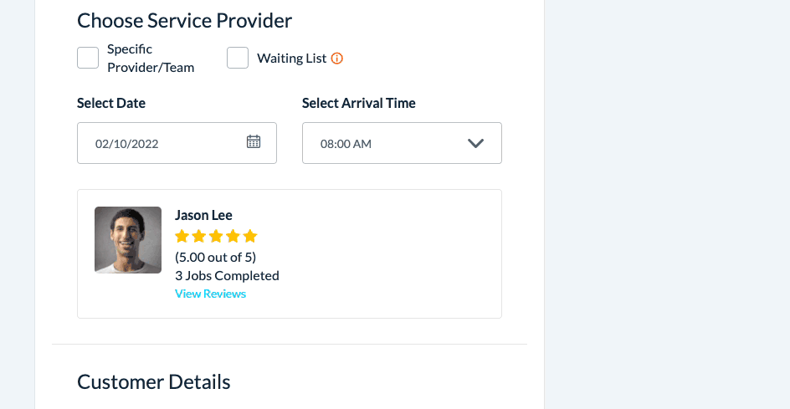Click the third rating star for Jason Lee

click(216, 236)
